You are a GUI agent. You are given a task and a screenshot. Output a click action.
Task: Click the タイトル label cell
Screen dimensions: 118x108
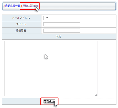point(22,24)
